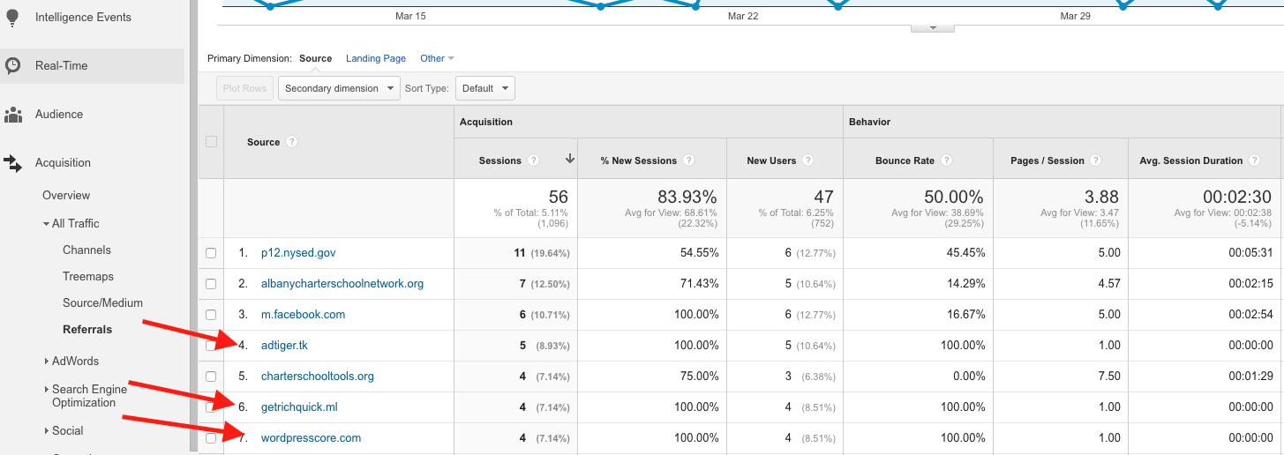The image size is (1284, 455).
Task: Open help icon next to Source header
Action: point(291,142)
